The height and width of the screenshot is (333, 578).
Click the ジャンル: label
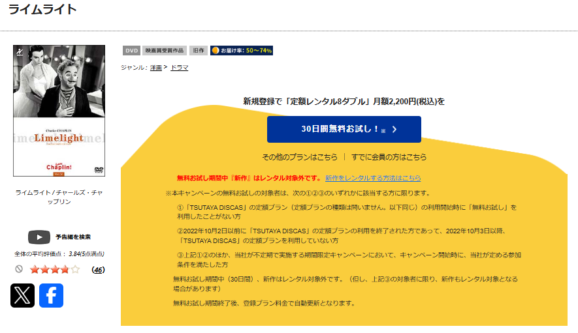(x=135, y=68)
